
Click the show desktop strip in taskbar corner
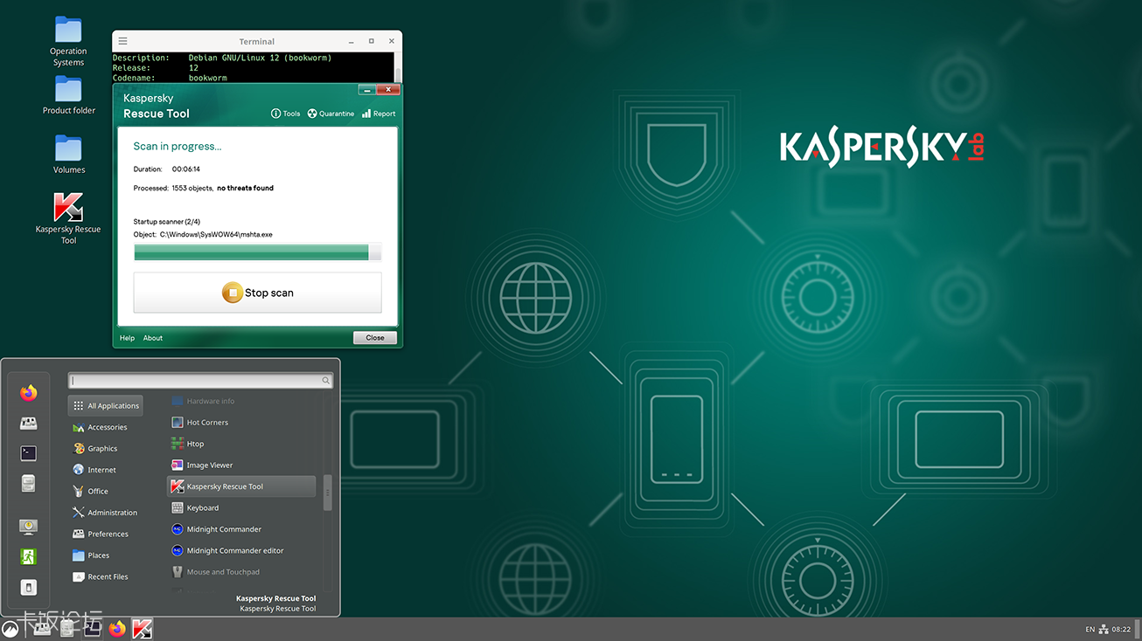pyautogui.click(x=1139, y=630)
